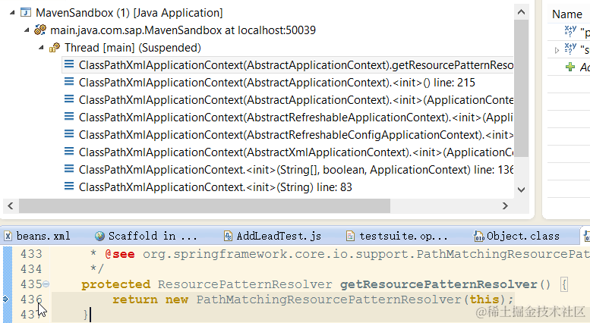Click the 'this' keyword on line 436
590x323 pixels.
coord(484,299)
